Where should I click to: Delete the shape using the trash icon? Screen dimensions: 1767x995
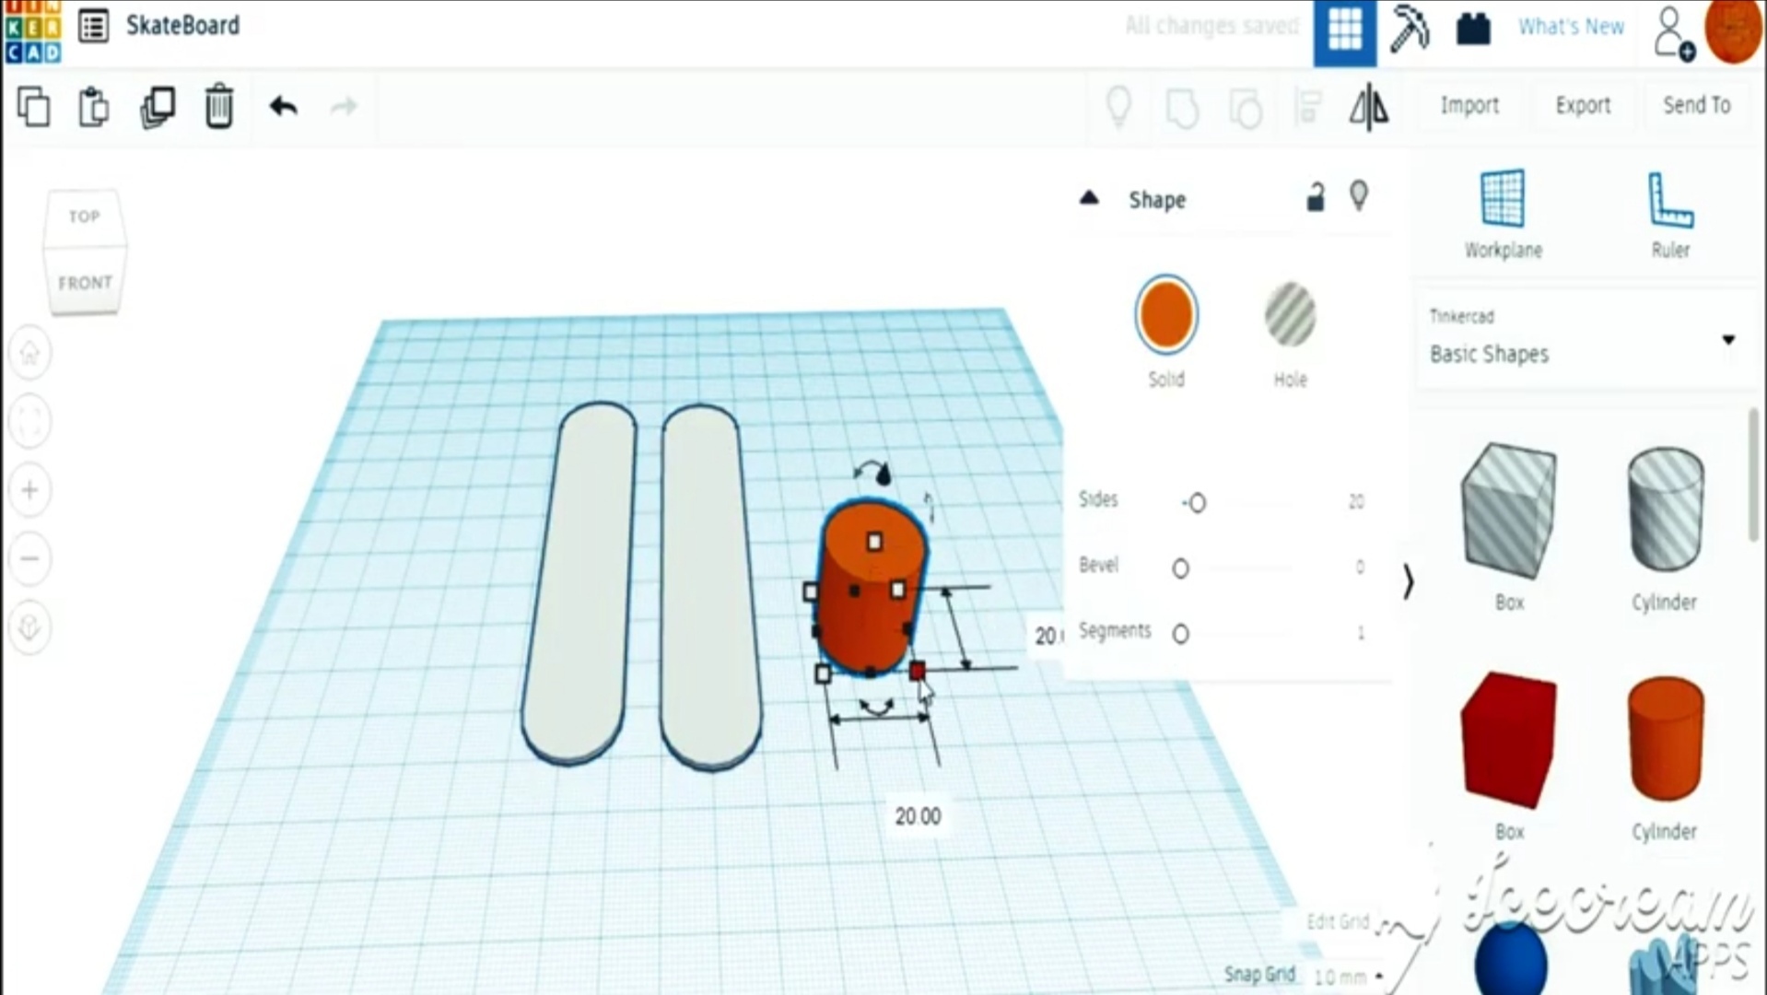(217, 106)
